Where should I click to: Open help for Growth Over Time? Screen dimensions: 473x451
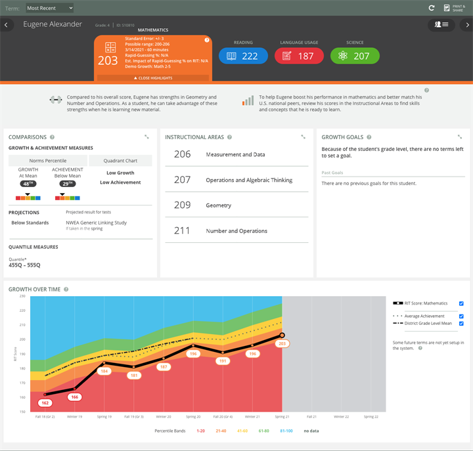(66, 289)
